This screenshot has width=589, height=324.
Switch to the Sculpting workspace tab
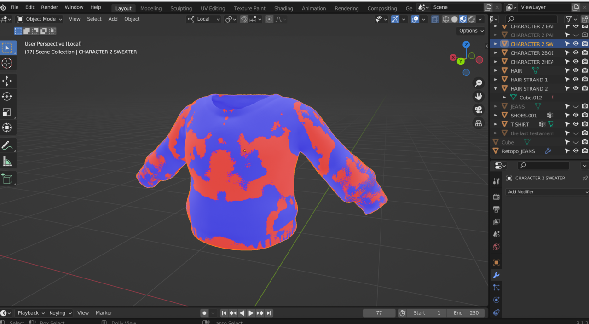181,8
